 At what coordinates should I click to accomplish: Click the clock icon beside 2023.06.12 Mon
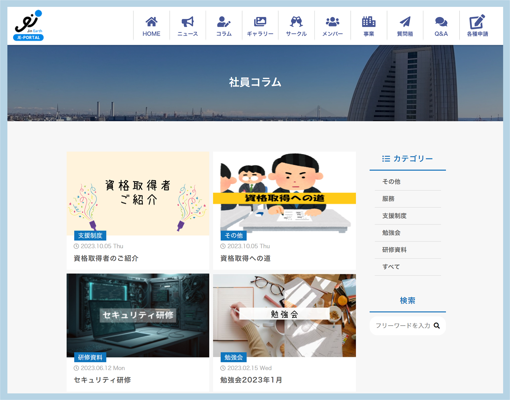[x=76, y=368]
